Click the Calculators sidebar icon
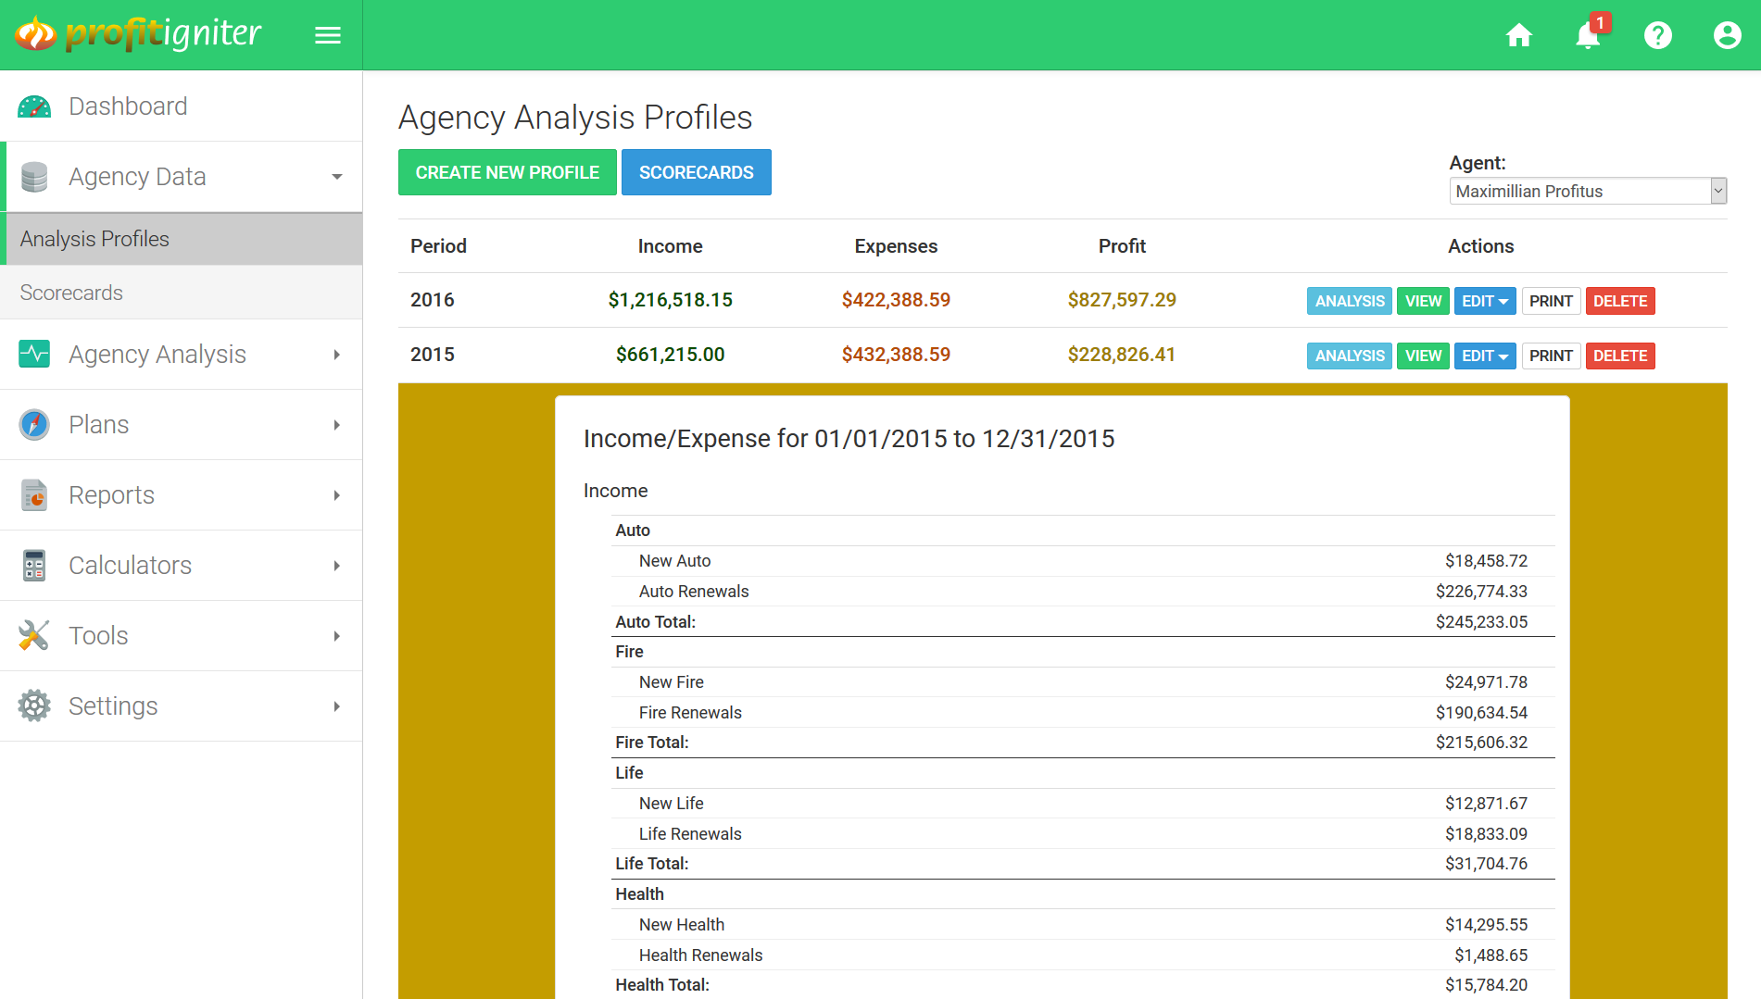The height and width of the screenshot is (999, 1761). pos(34,565)
